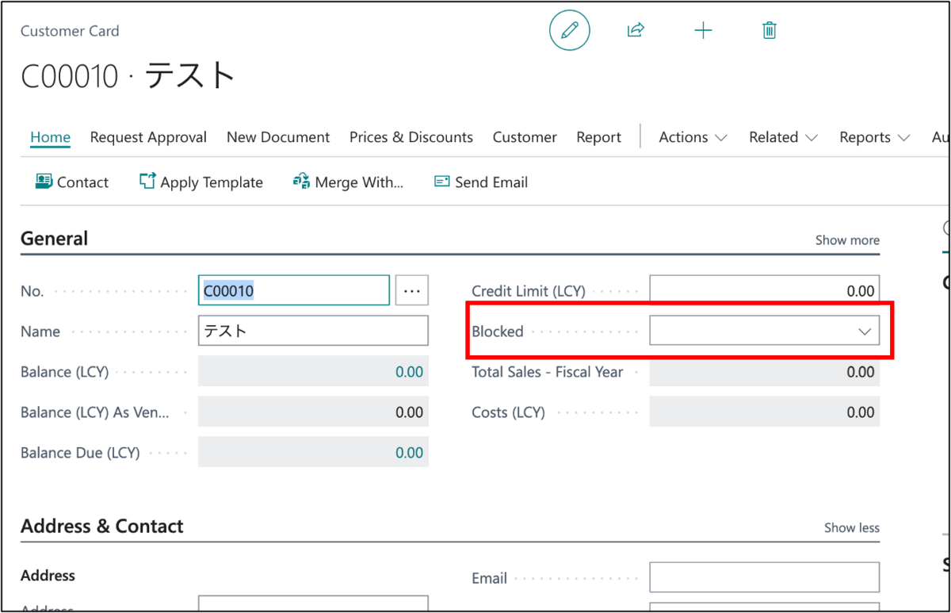Click Show less on Address & Contact
The width and height of the screenshot is (951, 613).
[851, 527]
